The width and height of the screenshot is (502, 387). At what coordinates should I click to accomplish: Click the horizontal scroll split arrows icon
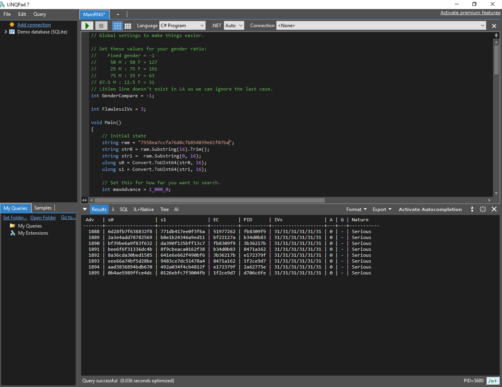click(x=85, y=200)
